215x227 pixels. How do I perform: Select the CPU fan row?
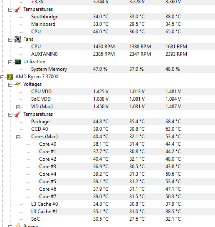(x=123, y=47)
